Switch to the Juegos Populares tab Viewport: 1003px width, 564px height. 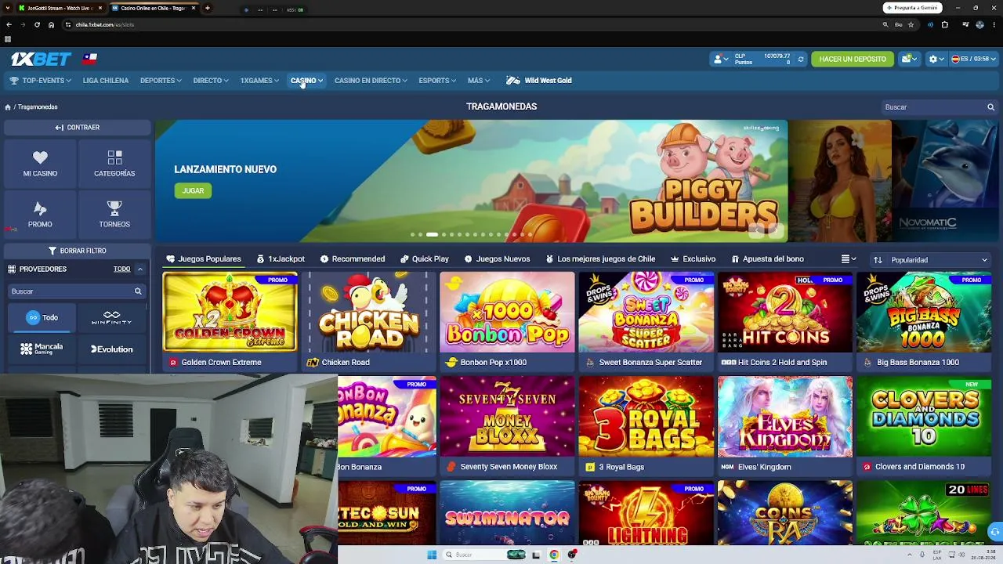click(x=204, y=259)
